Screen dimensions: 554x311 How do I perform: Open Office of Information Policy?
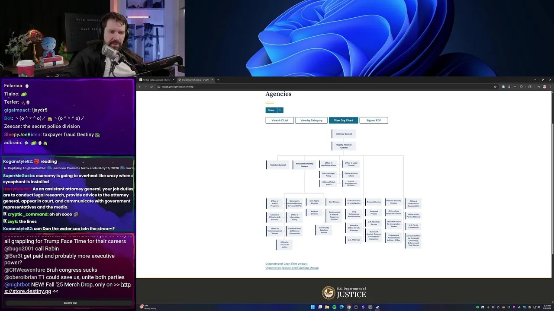294,217
